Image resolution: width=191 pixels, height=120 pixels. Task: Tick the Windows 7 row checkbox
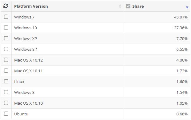click(6, 17)
